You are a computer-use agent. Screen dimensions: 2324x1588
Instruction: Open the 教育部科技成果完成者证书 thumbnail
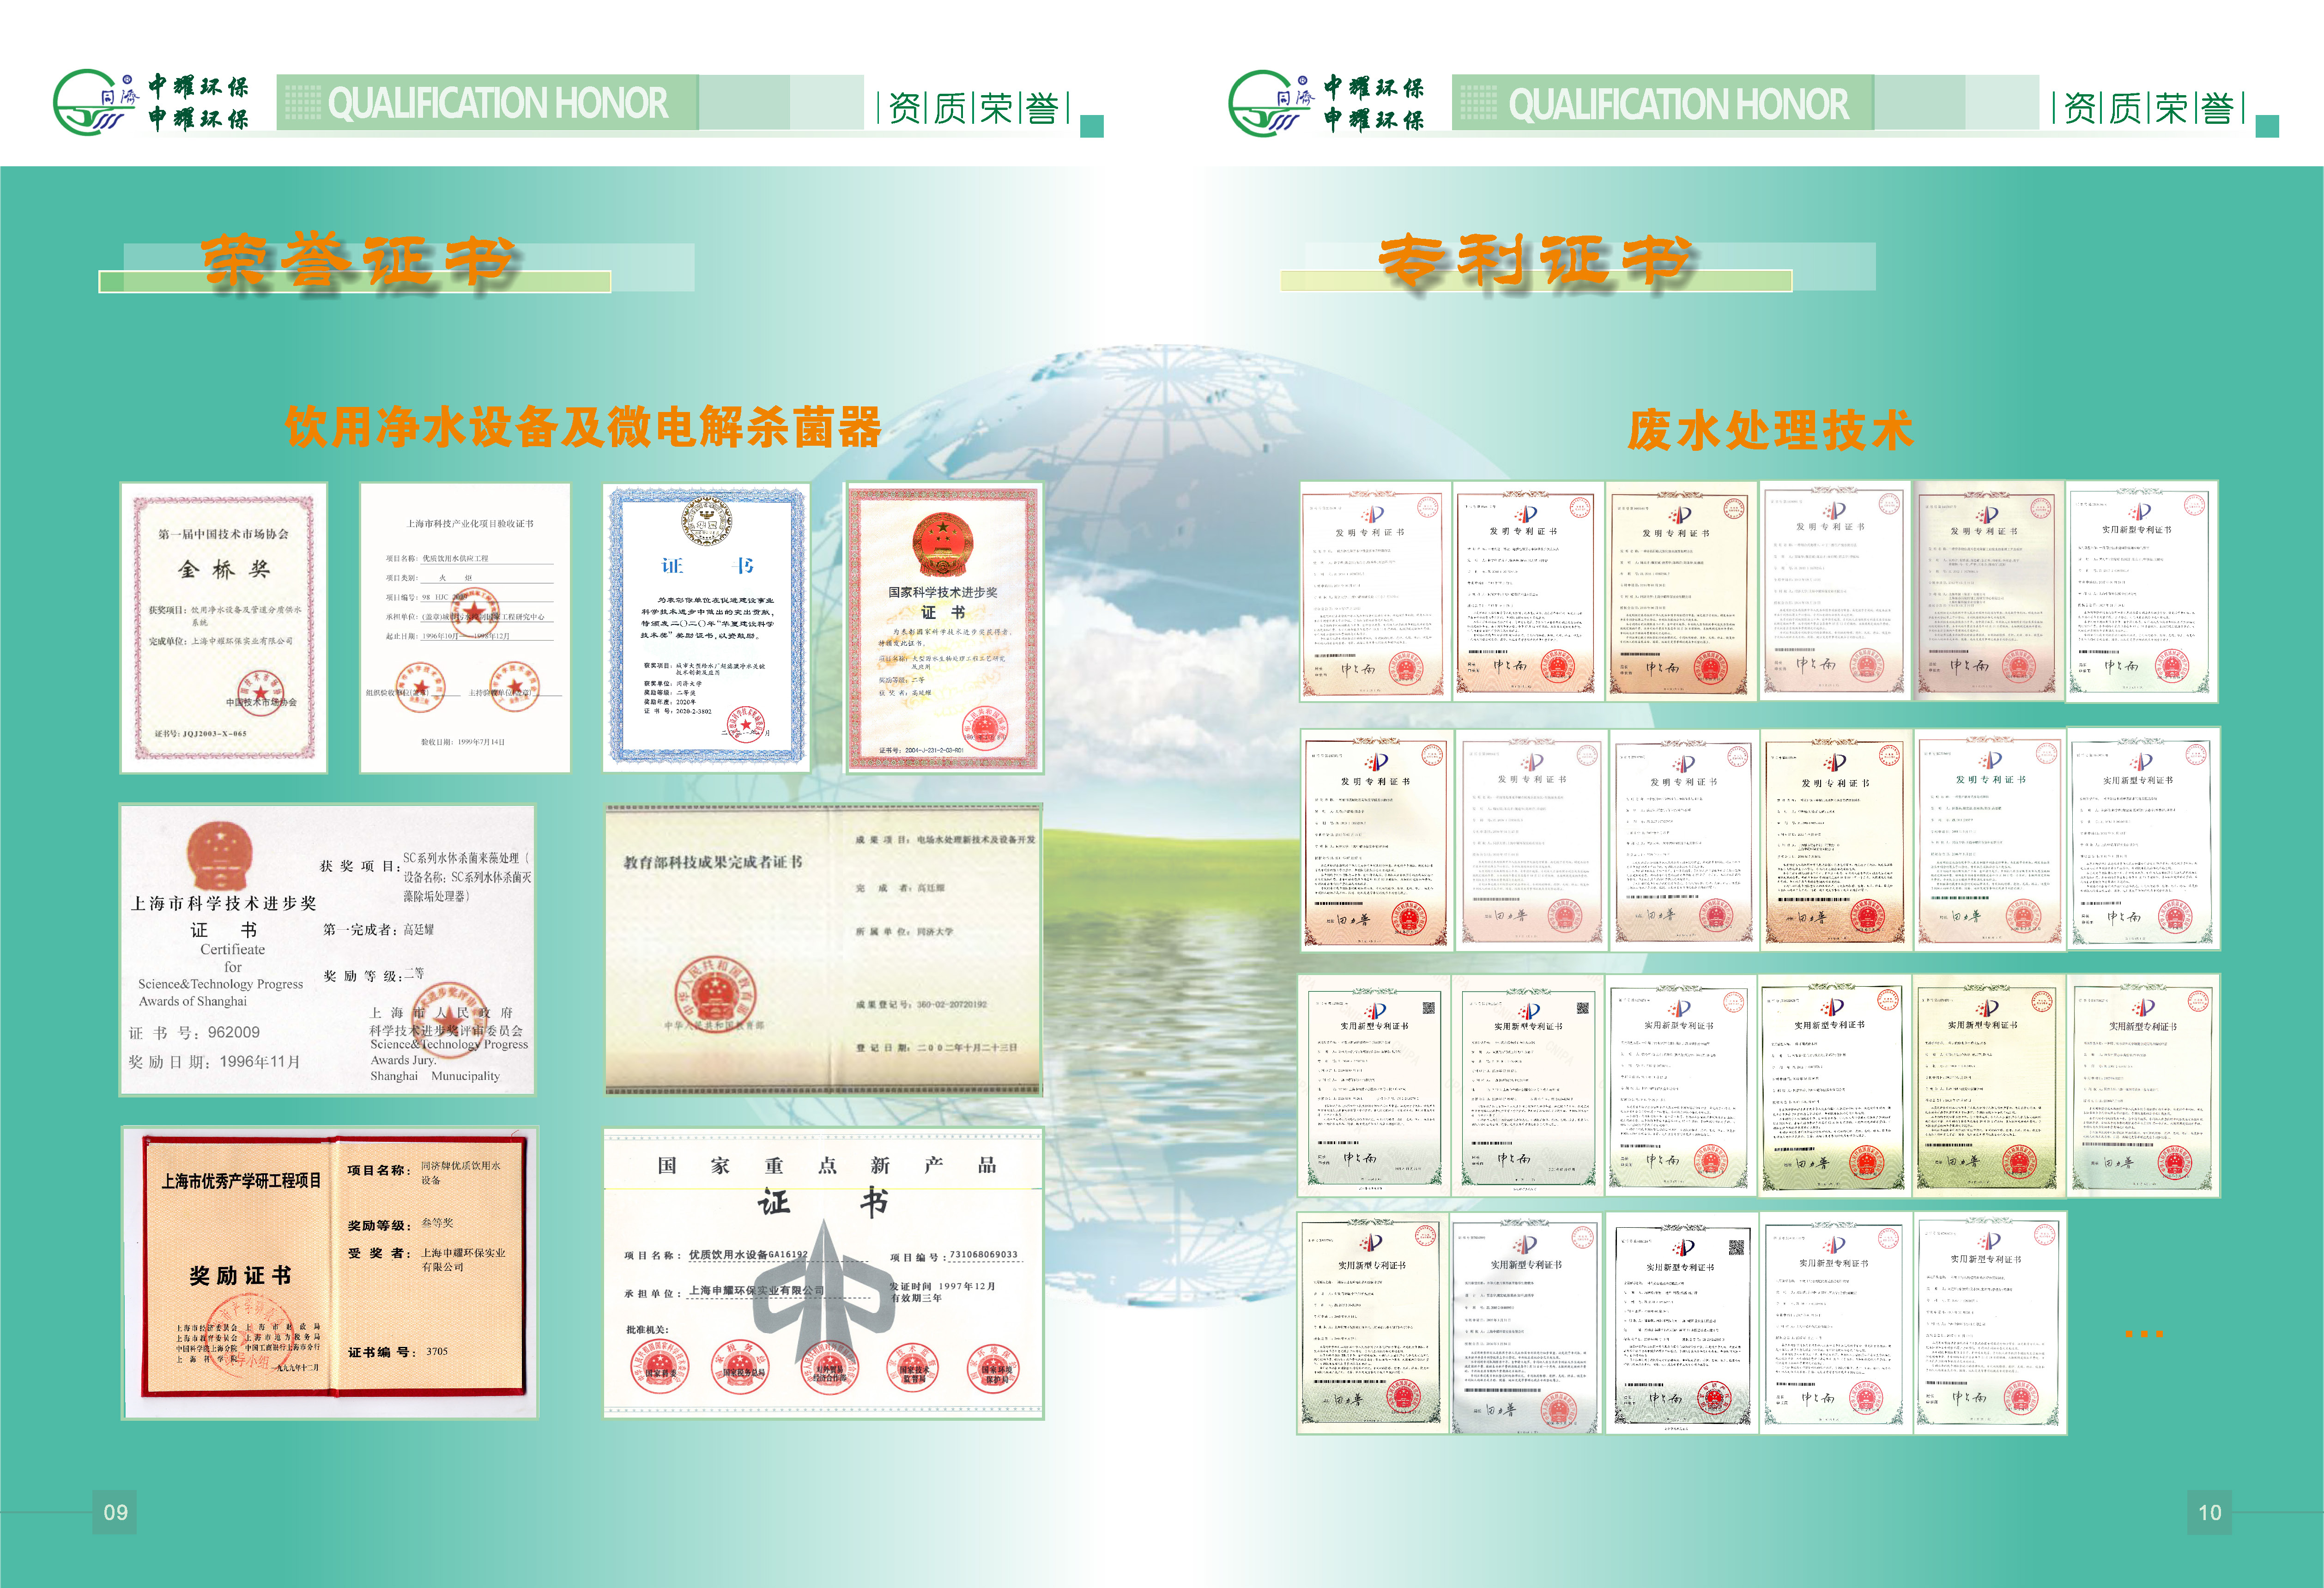pyautogui.click(x=823, y=949)
